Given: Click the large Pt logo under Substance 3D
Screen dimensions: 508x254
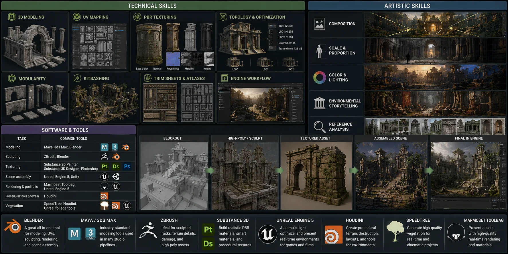Looking at the screenshot, I should [x=208, y=230].
